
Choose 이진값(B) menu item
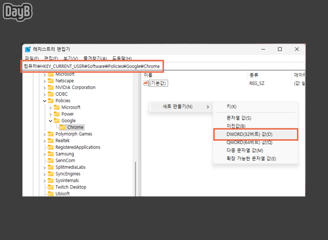[x=255, y=126]
